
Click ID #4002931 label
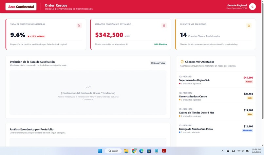click(x=185, y=77)
